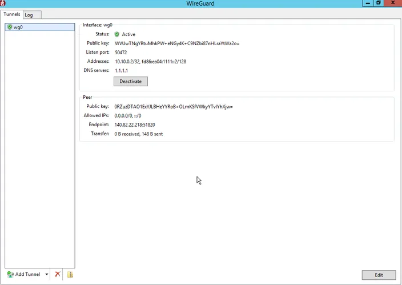Click the 'Interface: wg0' group heading

pyautogui.click(x=98, y=25)
